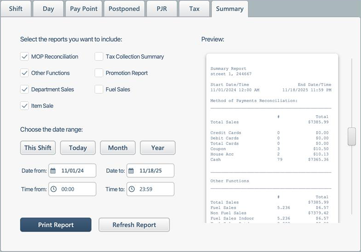The image size is (361, 252).
Task: Click the calendar icon in Date to
Action: (x=131, y=171)
